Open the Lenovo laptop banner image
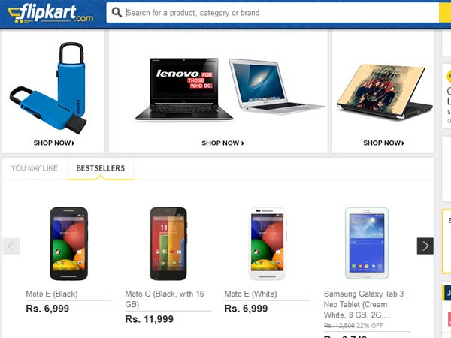Screen dimensions: 451x338 (184, 89)
